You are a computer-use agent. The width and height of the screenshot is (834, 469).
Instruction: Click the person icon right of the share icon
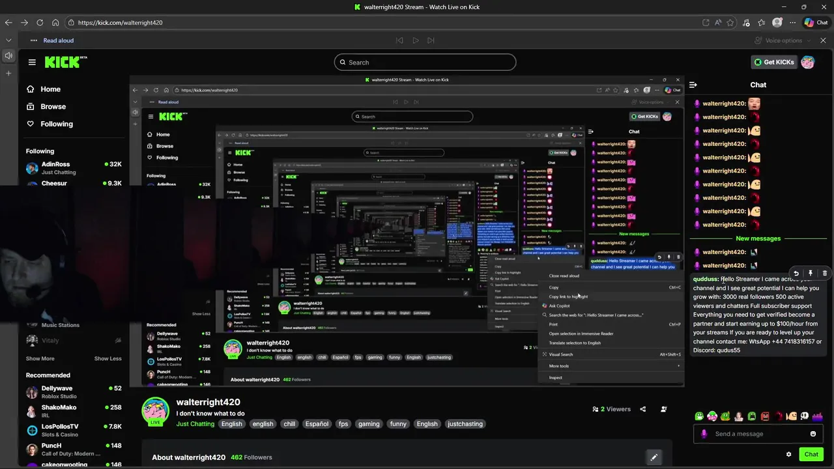point(664,409)
